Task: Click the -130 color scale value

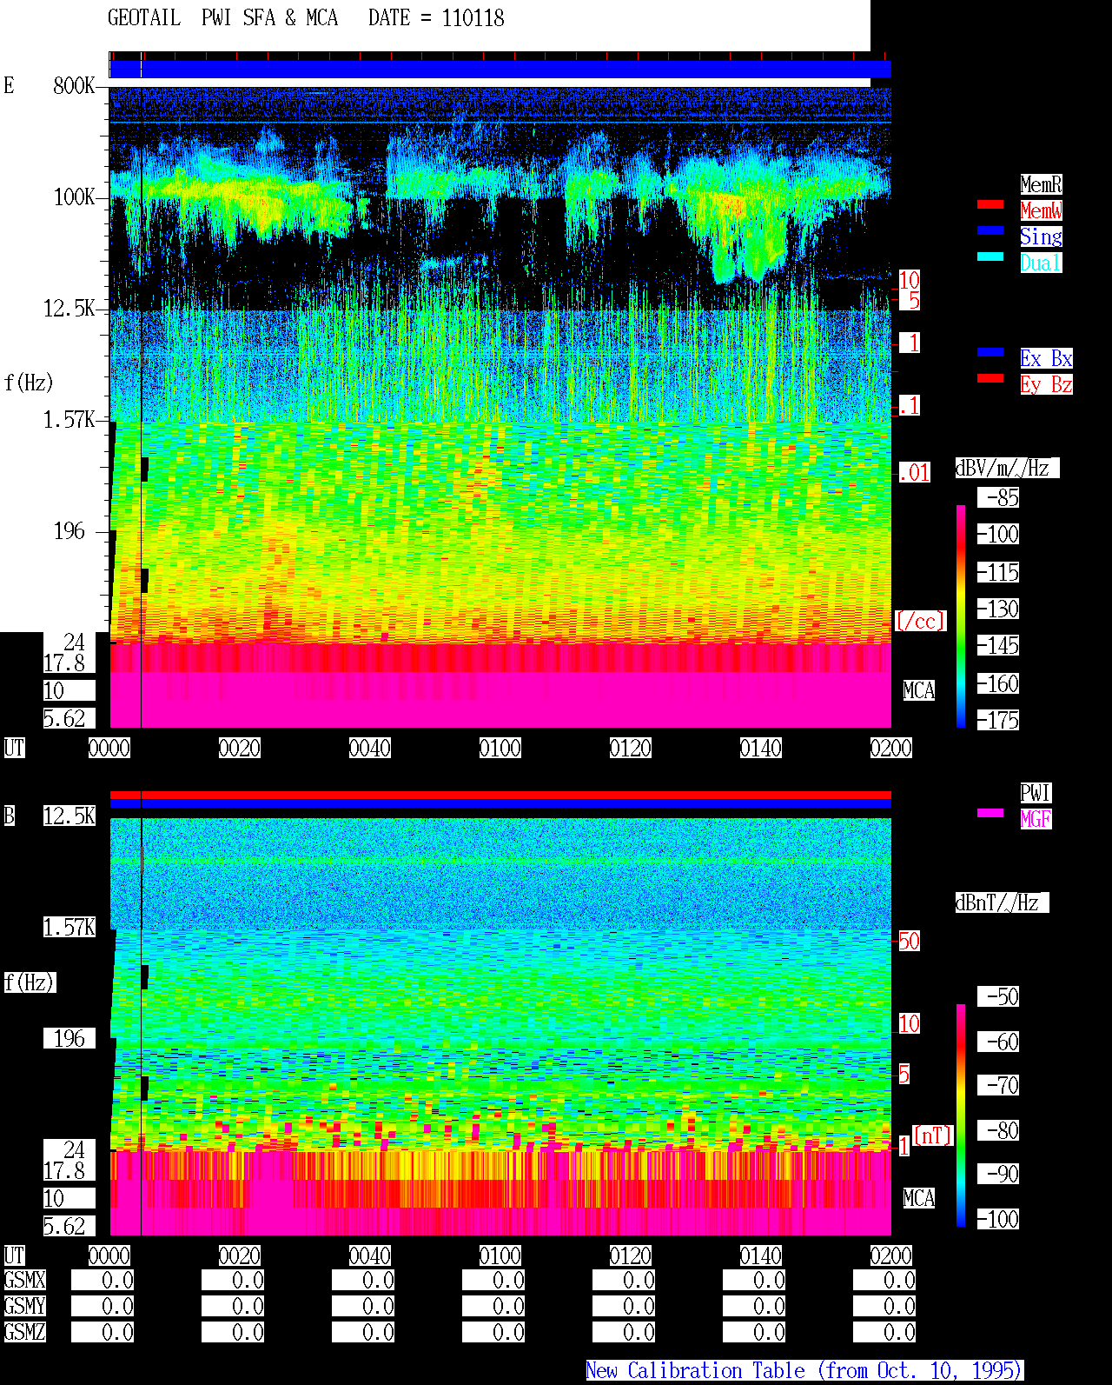Action: [998, 609]
